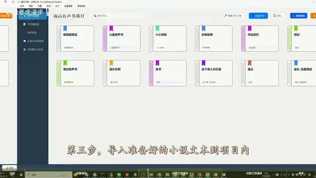Click the project search field
Screen dimensions: 316x178
118,16
